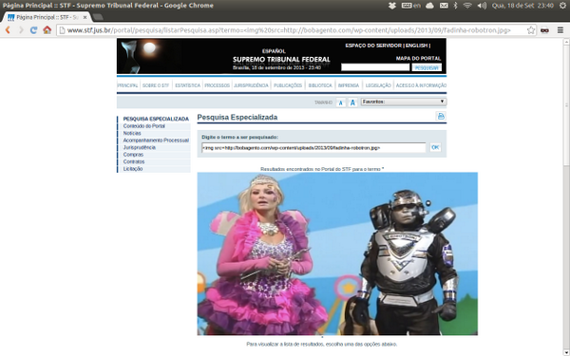Reload the page with the refresh icon
Viewport: 570px width, 356px height.
point(34,30)
